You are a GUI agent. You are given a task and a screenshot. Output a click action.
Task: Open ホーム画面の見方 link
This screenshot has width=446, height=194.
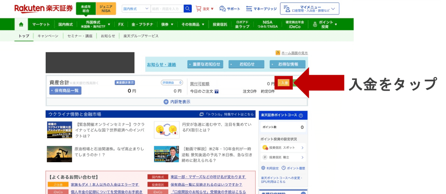coord(294,53)
